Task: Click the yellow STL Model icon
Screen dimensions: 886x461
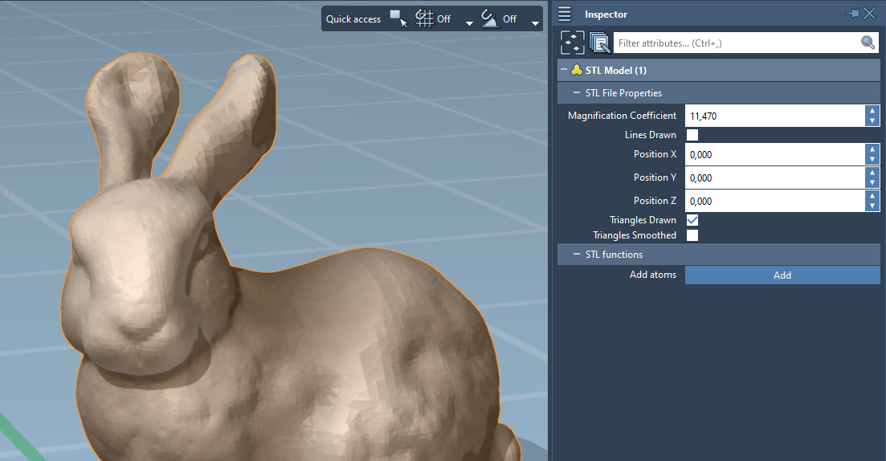Action: click(x=577, y=70)
